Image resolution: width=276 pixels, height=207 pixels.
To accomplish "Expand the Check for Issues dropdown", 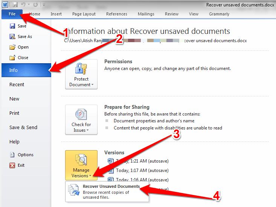I will click(81, 120).
